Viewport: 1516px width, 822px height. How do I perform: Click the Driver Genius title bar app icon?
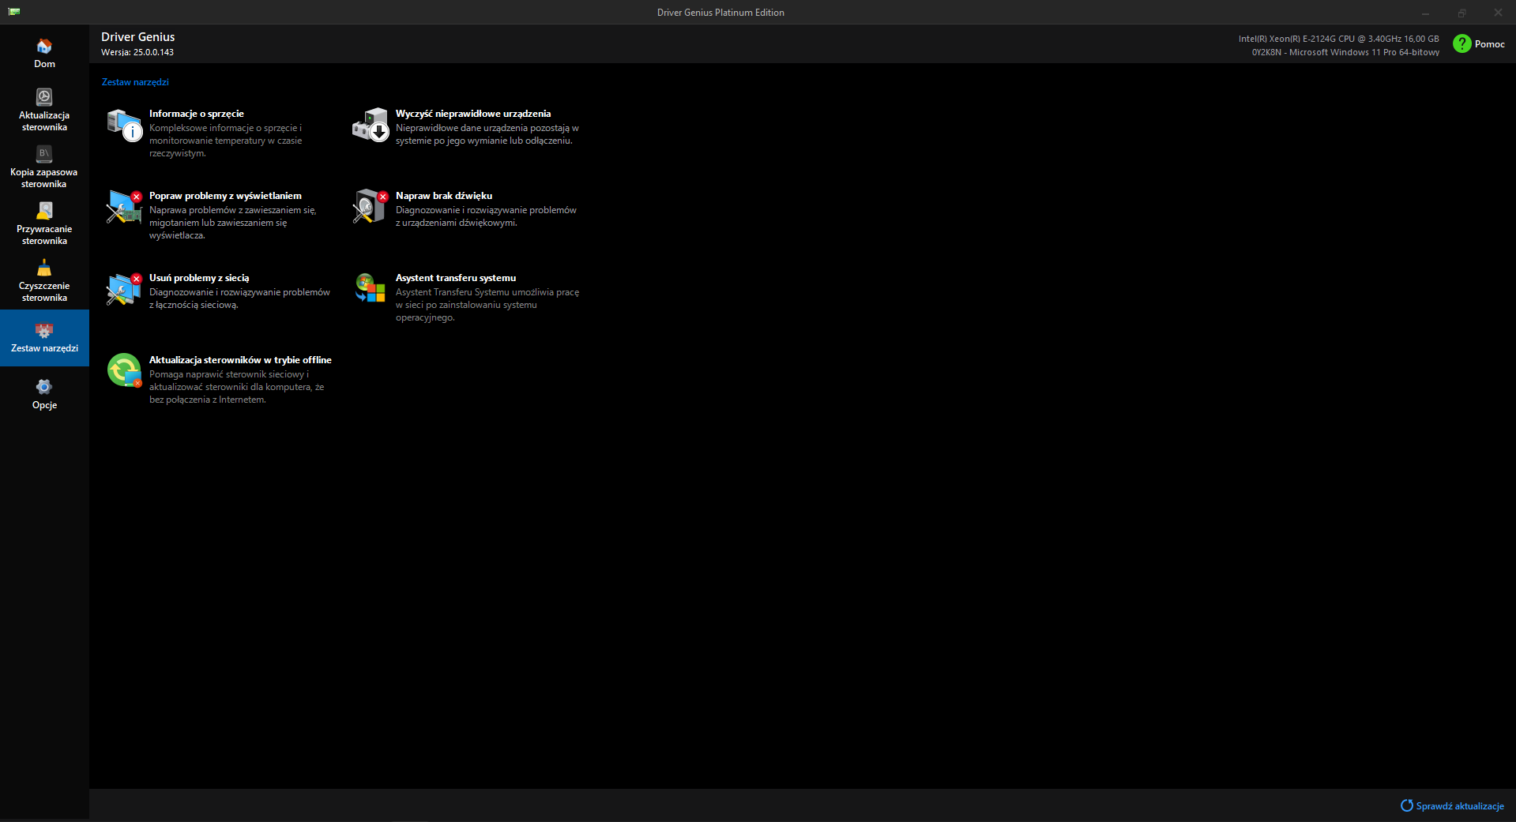(14, 12)
